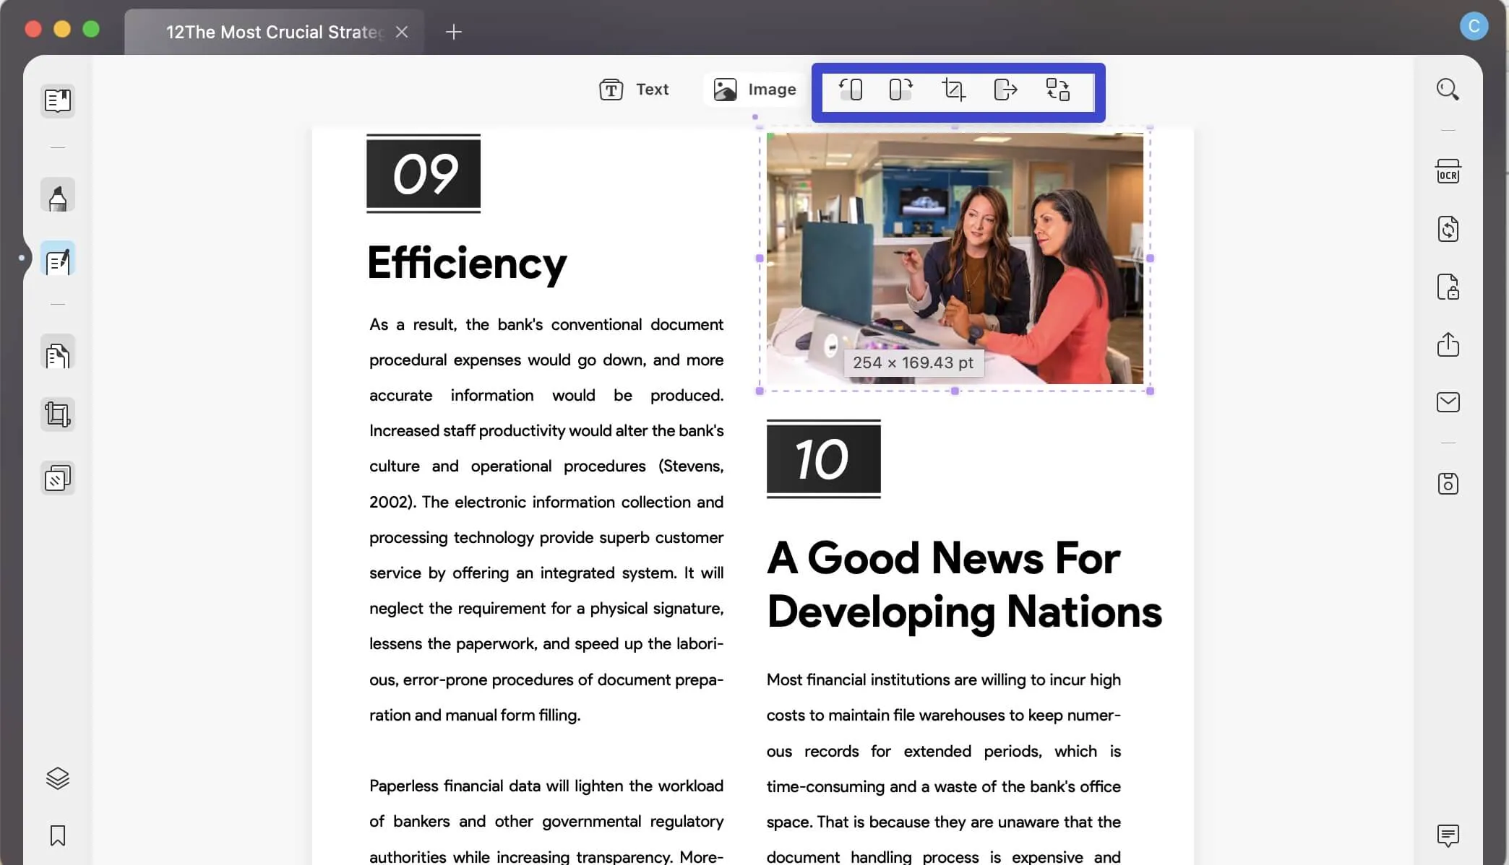Click the 09 number block
The image size is (1509, 865).
[424, 174]
